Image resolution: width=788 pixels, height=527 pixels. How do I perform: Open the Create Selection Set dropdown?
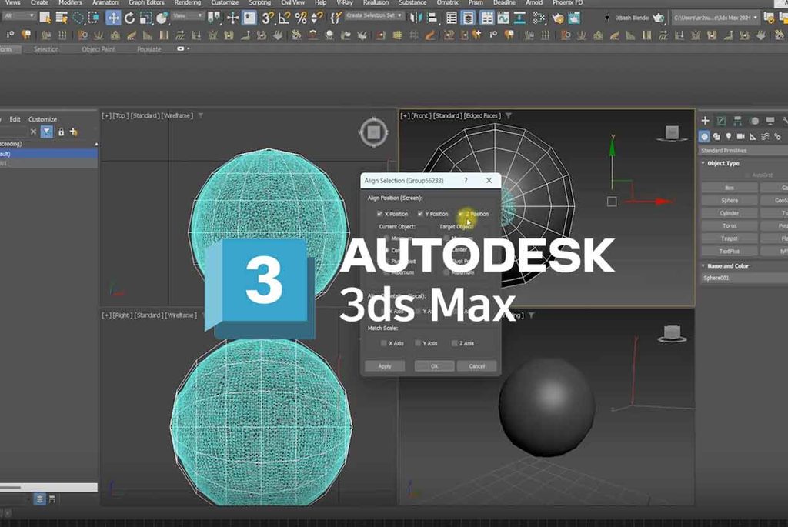375,15
